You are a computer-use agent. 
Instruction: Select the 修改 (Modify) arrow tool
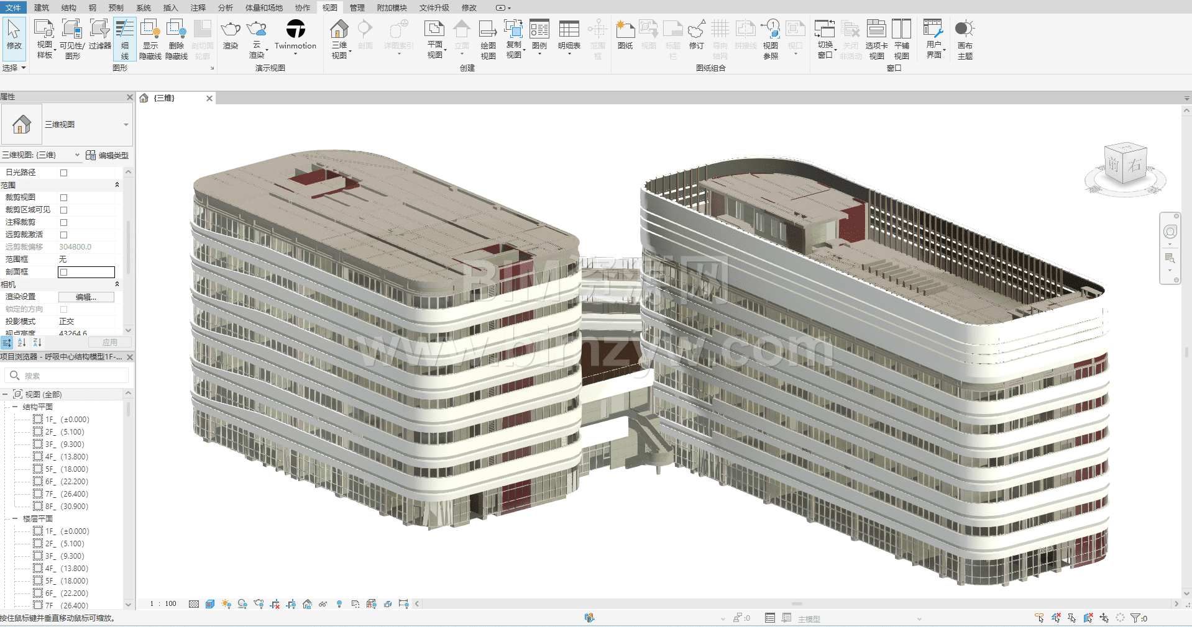click(x=14, y=31)
